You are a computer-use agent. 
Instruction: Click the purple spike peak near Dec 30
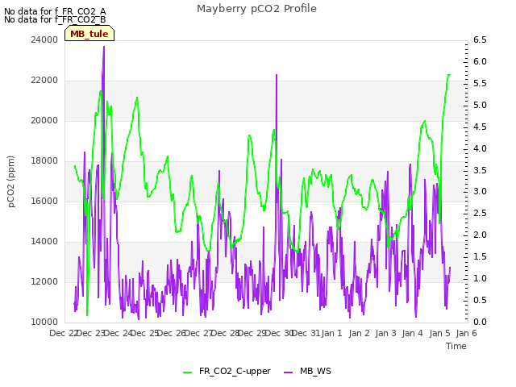pos(277,75)
